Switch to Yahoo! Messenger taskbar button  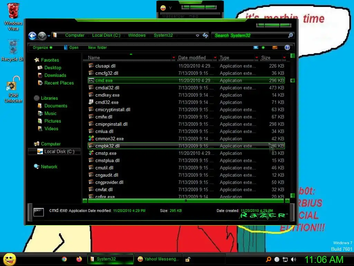point(158,259)
